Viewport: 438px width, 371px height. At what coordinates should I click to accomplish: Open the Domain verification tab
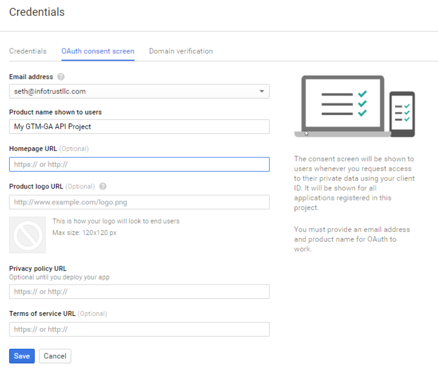(181, 51)
